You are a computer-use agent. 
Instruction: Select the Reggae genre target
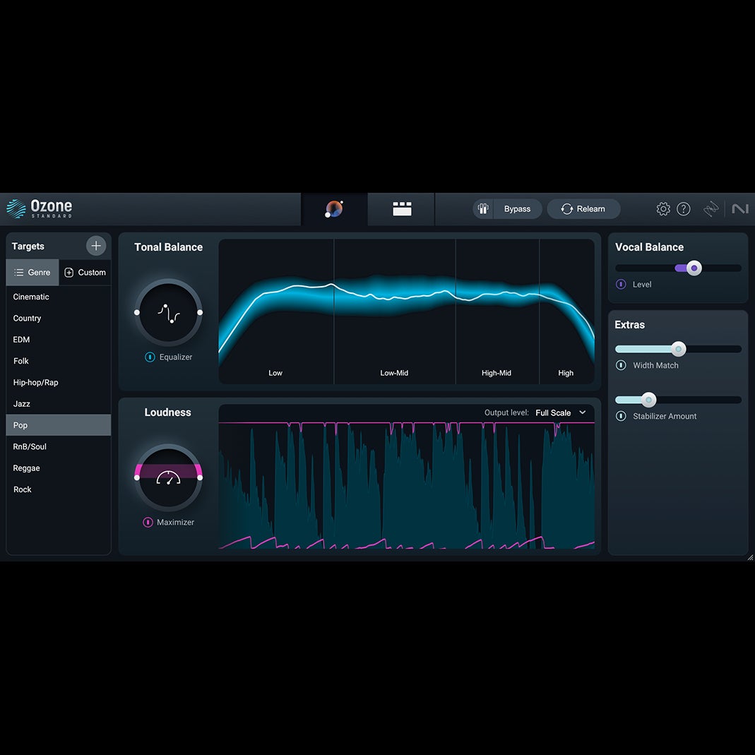pos(58,468)
